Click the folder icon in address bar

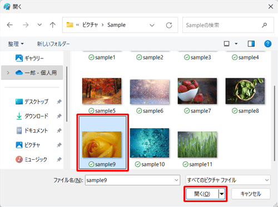click(69, 24)
